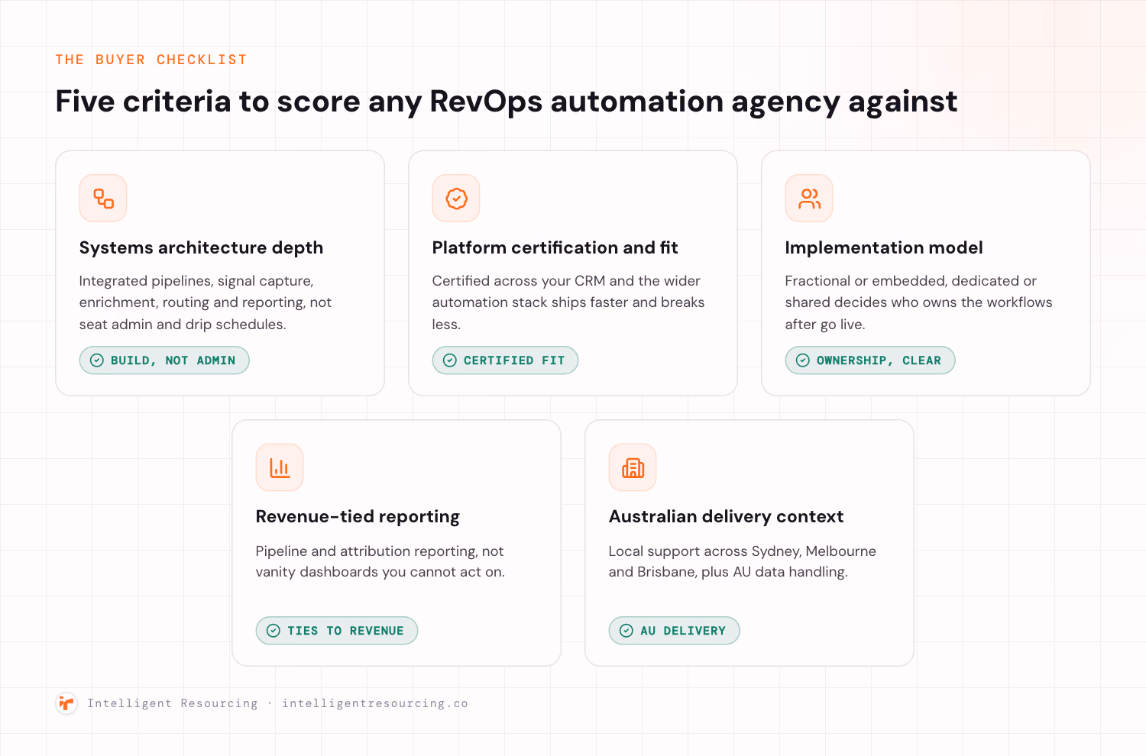
Task: Click the 'Certified across your CRM' description
Action: point(568,302)
